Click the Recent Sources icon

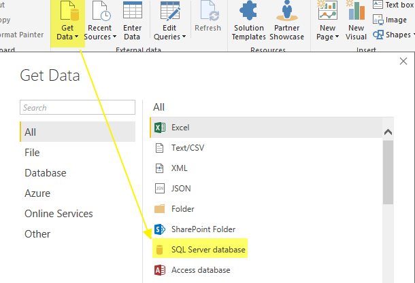(101, 11)
